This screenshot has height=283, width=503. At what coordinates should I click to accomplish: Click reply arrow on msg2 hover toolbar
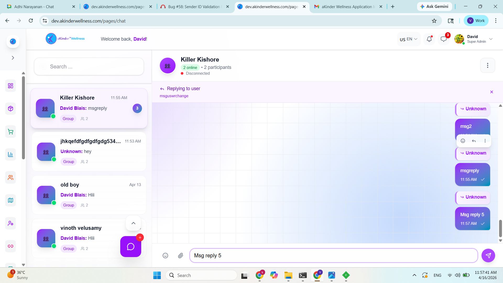point(474,141)
